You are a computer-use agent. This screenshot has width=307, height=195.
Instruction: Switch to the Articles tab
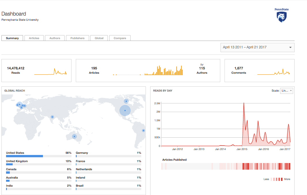click(x=34, y=38)
